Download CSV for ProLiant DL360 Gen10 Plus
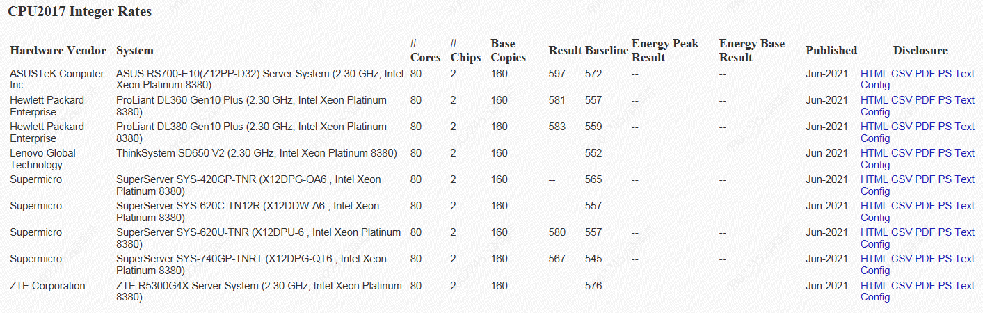Screen dimensions: 983x313 pos(902,100)
